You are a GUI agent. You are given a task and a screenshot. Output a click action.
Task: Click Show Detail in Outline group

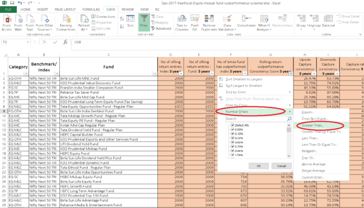pyautogui.click(x=348, y=16)
